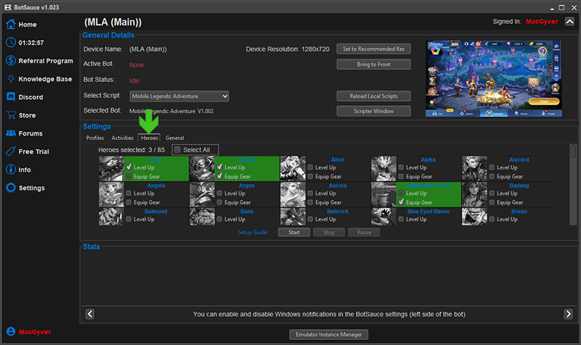Select Bruno hero portrait
Viewport: 581px width, 345px height.
pyautogui.click(x=474, y=216)
